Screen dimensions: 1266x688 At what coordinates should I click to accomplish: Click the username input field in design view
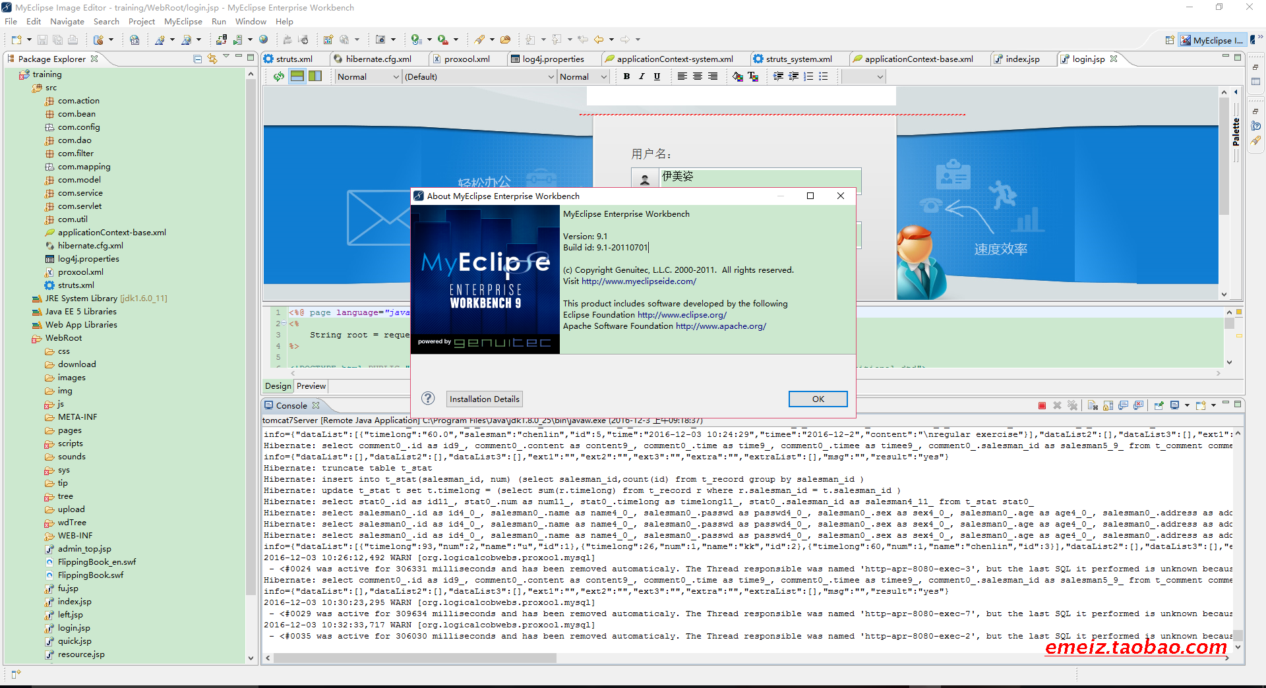tap(760, 177)
